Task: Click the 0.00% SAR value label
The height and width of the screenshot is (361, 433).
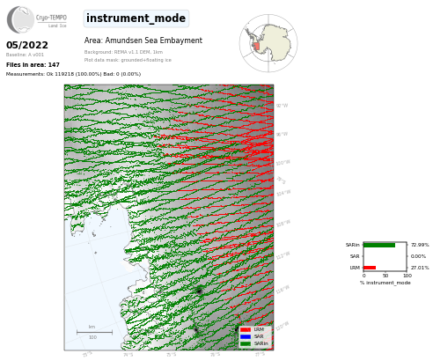Action: 418,256
